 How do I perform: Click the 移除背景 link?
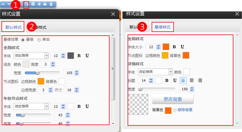click(x=185, y=110)
